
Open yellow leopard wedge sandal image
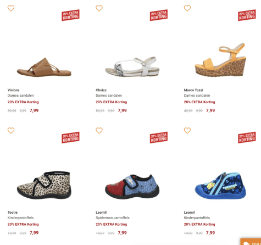[220, 60]
